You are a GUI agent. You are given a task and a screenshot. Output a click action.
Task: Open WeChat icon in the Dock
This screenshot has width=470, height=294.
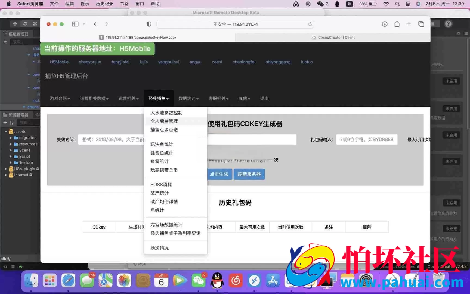[199, 281]
